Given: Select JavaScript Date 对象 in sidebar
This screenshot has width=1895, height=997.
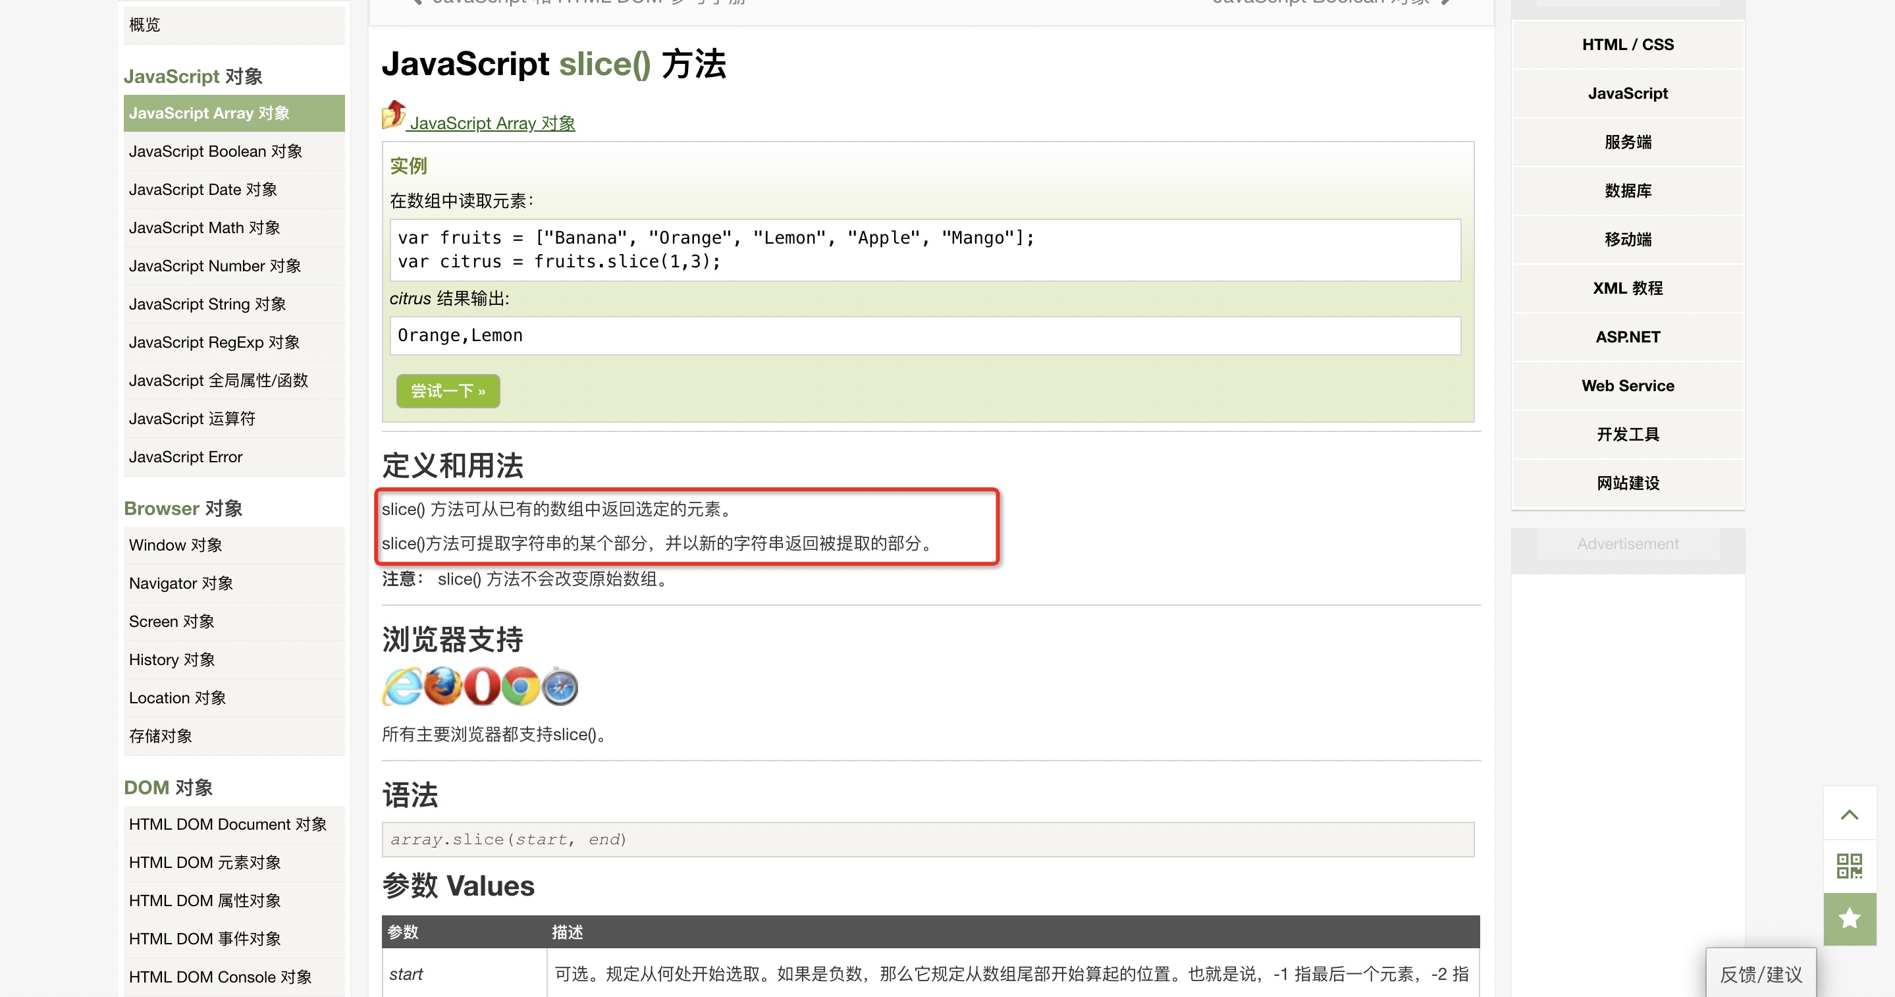Looking at the screenshot, I should (203, 189).
